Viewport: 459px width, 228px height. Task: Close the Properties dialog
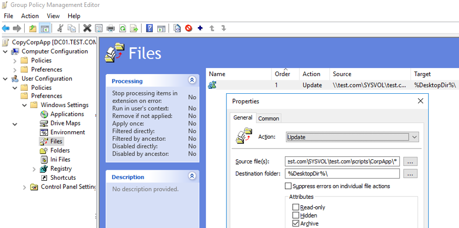point(420,101)
